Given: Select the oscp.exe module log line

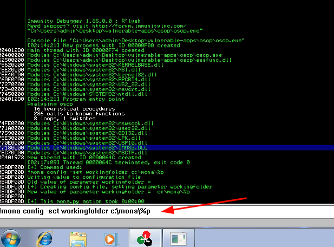Looking at the screenshot, I should point(125,55).
